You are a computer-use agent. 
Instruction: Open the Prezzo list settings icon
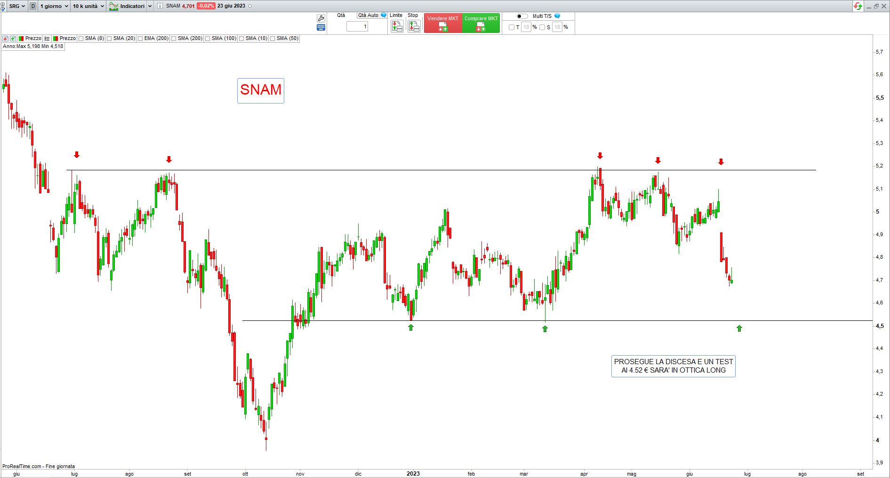47,39
